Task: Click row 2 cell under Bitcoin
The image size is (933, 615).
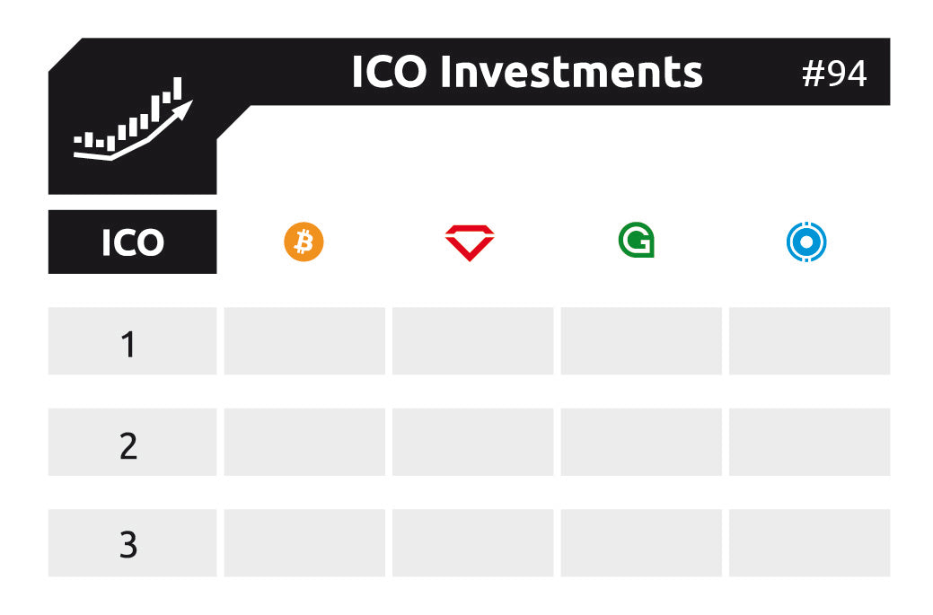Action: click(304, 443)
